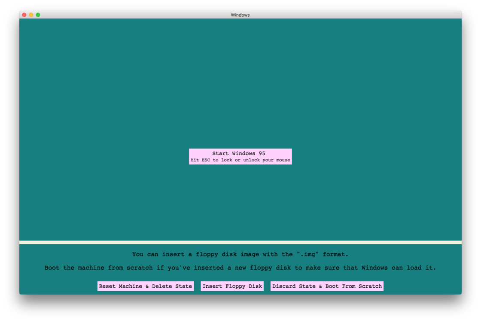This screenshot has width=481, height=322.
Task: Click the red traffic light button
Action: click(24, 14)
